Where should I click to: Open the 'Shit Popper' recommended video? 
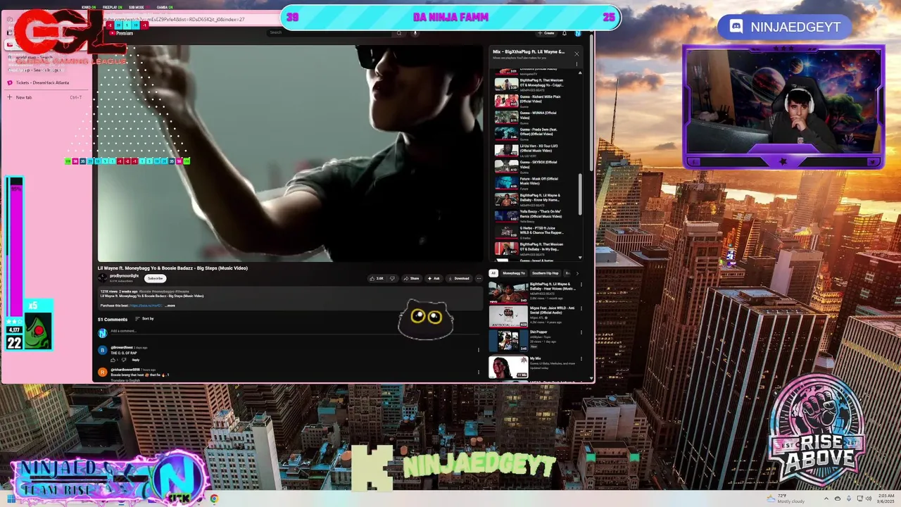point(534,341)
